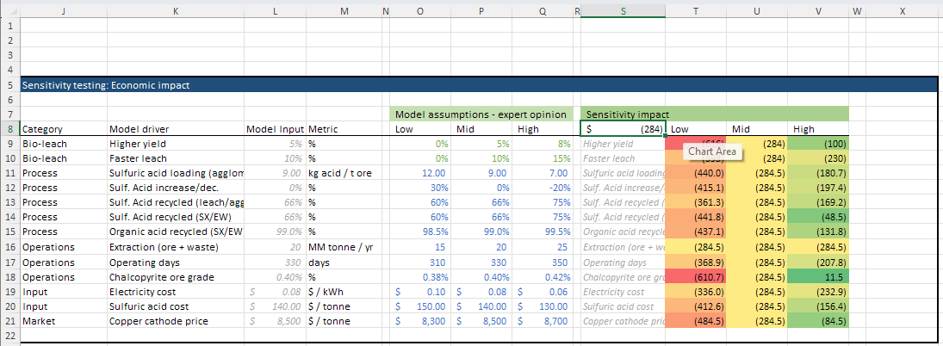Click the 150.00 sulfuric acid cost value
Screen dimensions: 943x346
(419, 306)
